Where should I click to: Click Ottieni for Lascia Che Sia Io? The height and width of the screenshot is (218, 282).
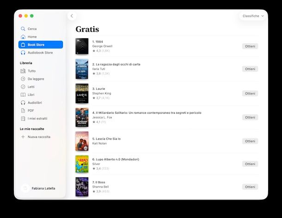click(250, 141)
